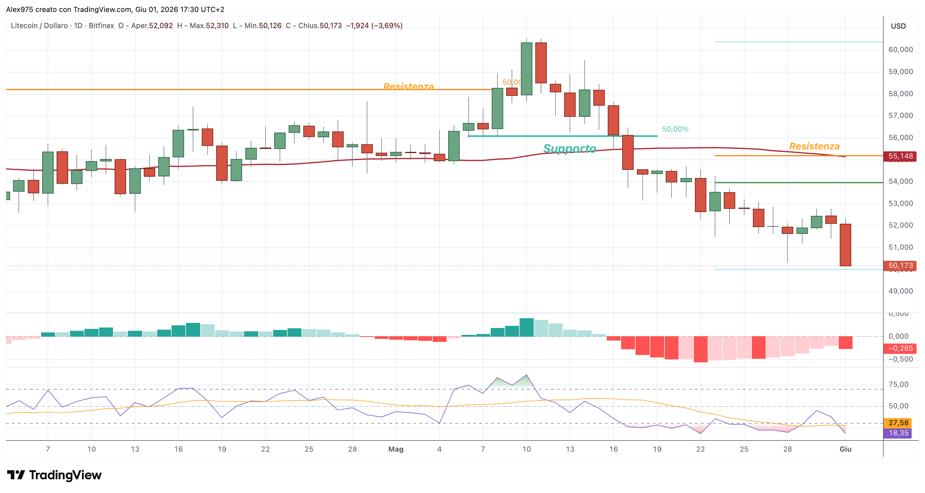Viewport: 925px width, 493px height.
Task: Click the 49,000 price axis label
Action: click(900, 291)
